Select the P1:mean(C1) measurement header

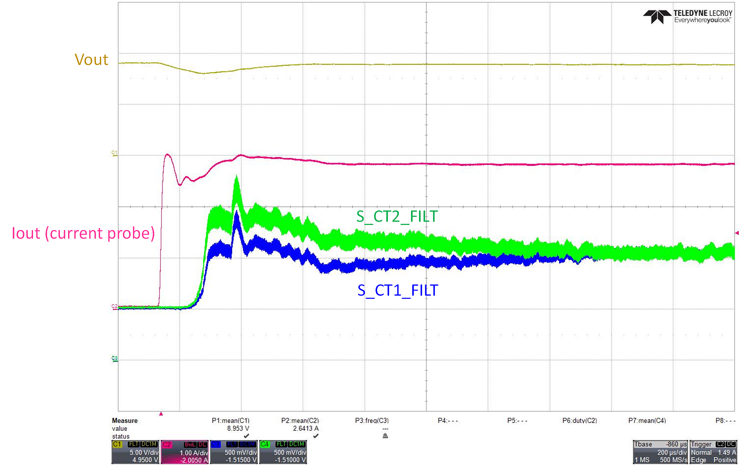point(231,420)
